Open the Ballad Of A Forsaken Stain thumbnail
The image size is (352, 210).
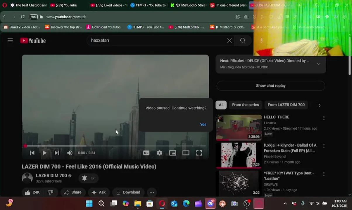[239, 155]
